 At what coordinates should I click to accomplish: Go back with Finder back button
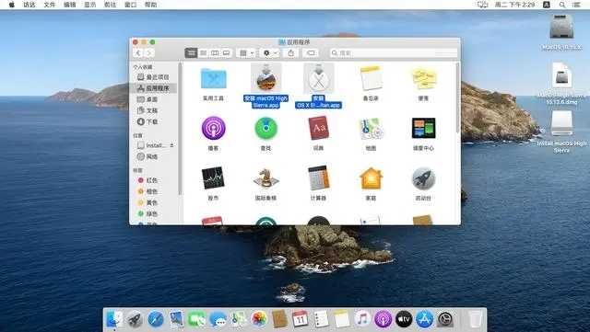coord(138,53)
